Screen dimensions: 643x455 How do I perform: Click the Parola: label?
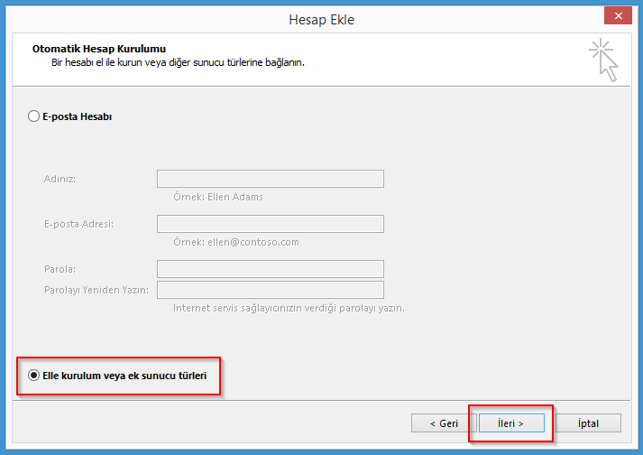[x=60, y=269]
